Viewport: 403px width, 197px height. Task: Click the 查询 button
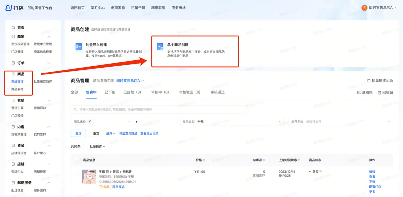tap(79, 133)
